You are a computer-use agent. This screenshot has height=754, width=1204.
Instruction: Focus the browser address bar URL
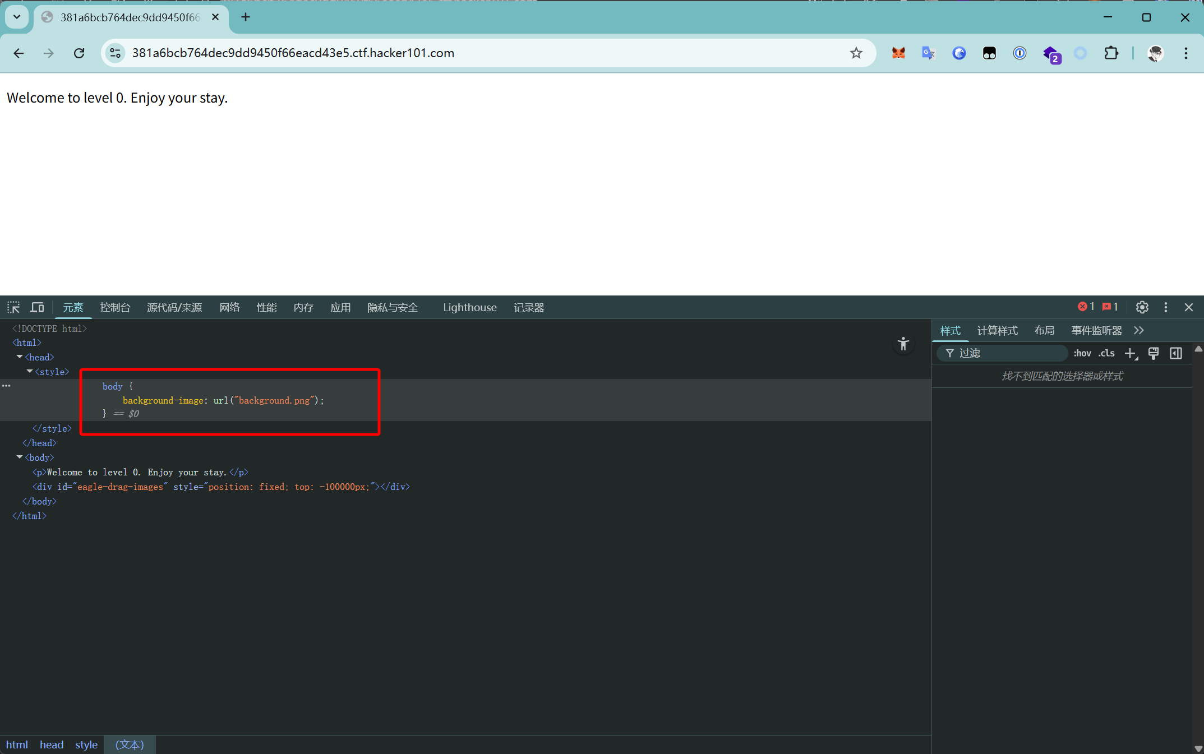click(x=293, y=53)
